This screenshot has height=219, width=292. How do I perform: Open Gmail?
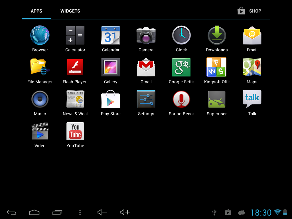[x=146, y=71]
